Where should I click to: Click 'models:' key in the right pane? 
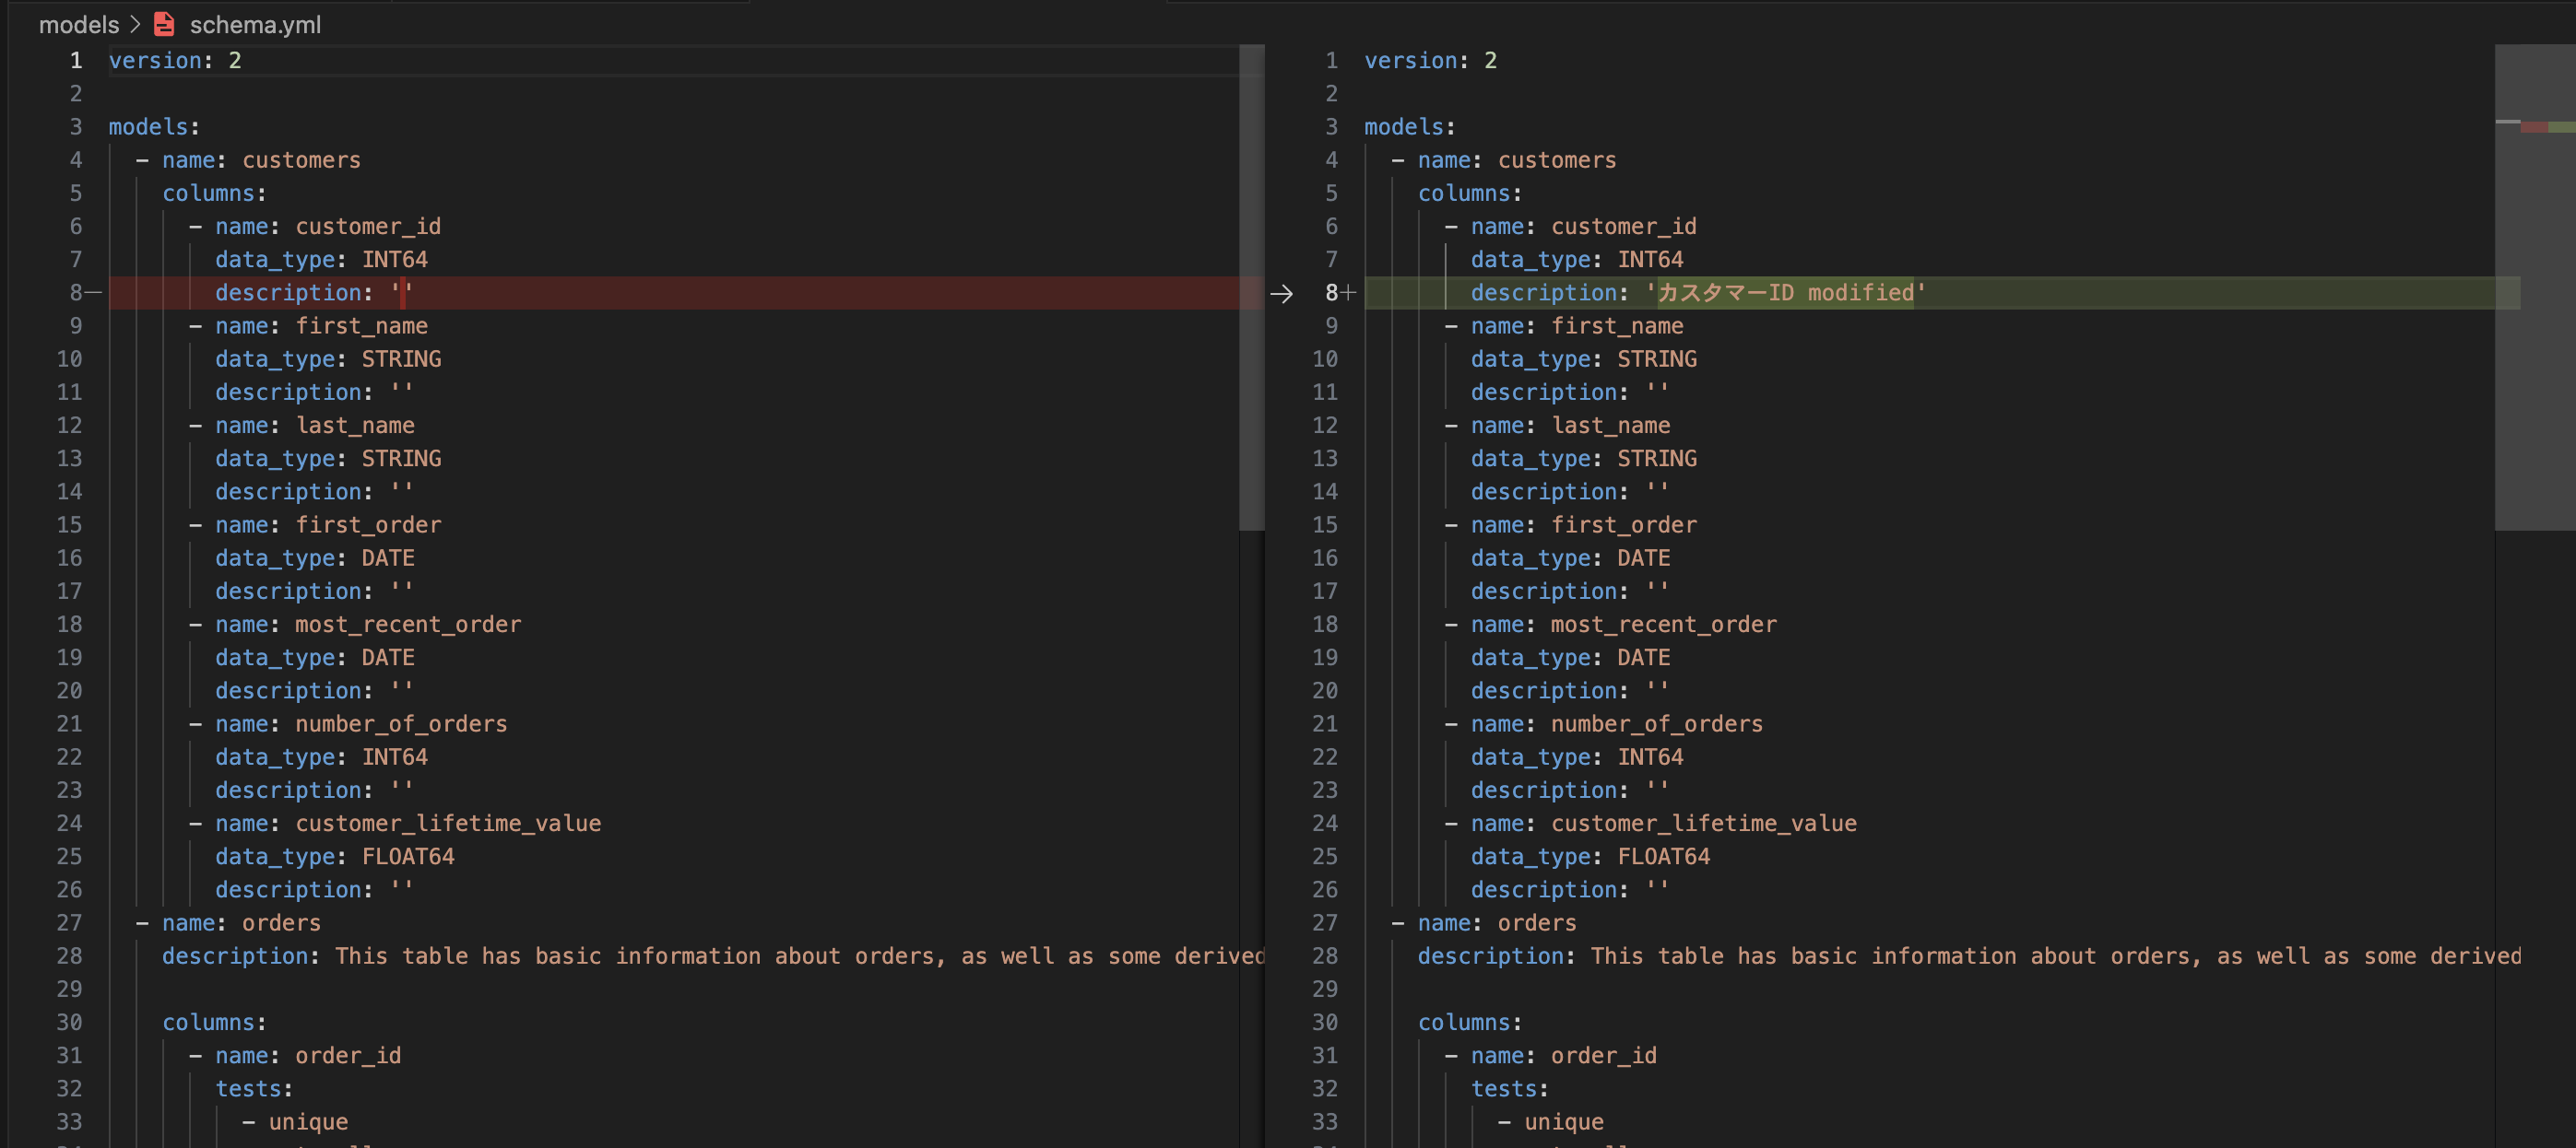(x=1410, y=127)
